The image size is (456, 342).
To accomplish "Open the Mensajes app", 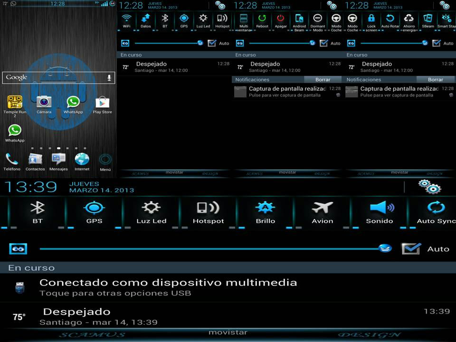I will click(x=58, y=160).
